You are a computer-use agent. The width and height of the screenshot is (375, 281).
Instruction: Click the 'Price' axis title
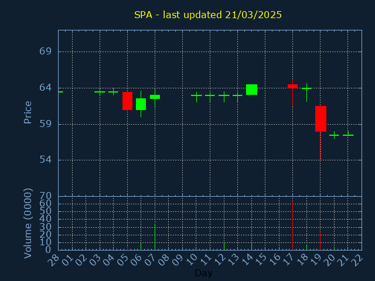[x=28, y=112]
